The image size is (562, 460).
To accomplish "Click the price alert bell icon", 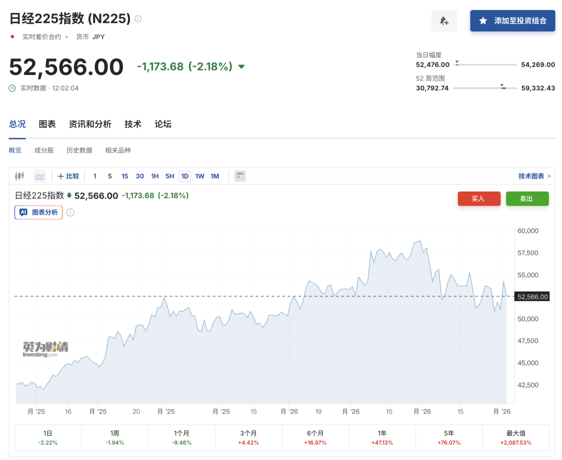I will pyautogui.click(x=444, y=21).
